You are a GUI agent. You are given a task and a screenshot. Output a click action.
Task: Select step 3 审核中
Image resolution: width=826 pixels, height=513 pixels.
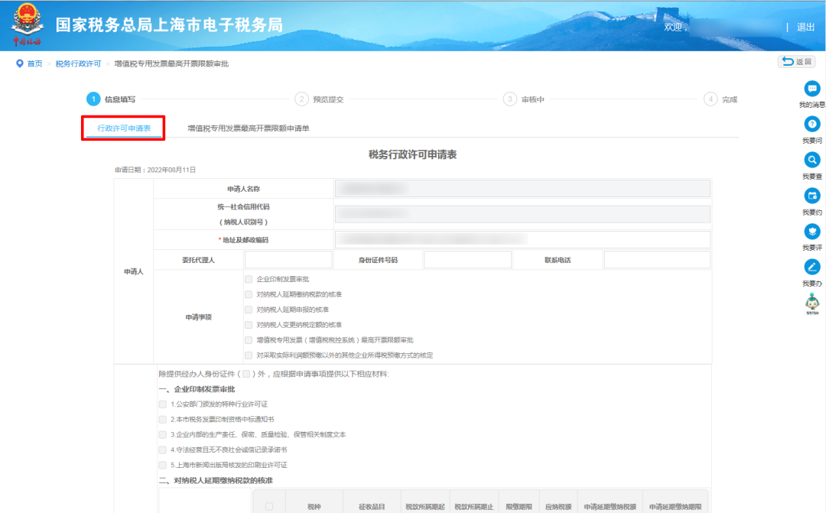(524, 99)
